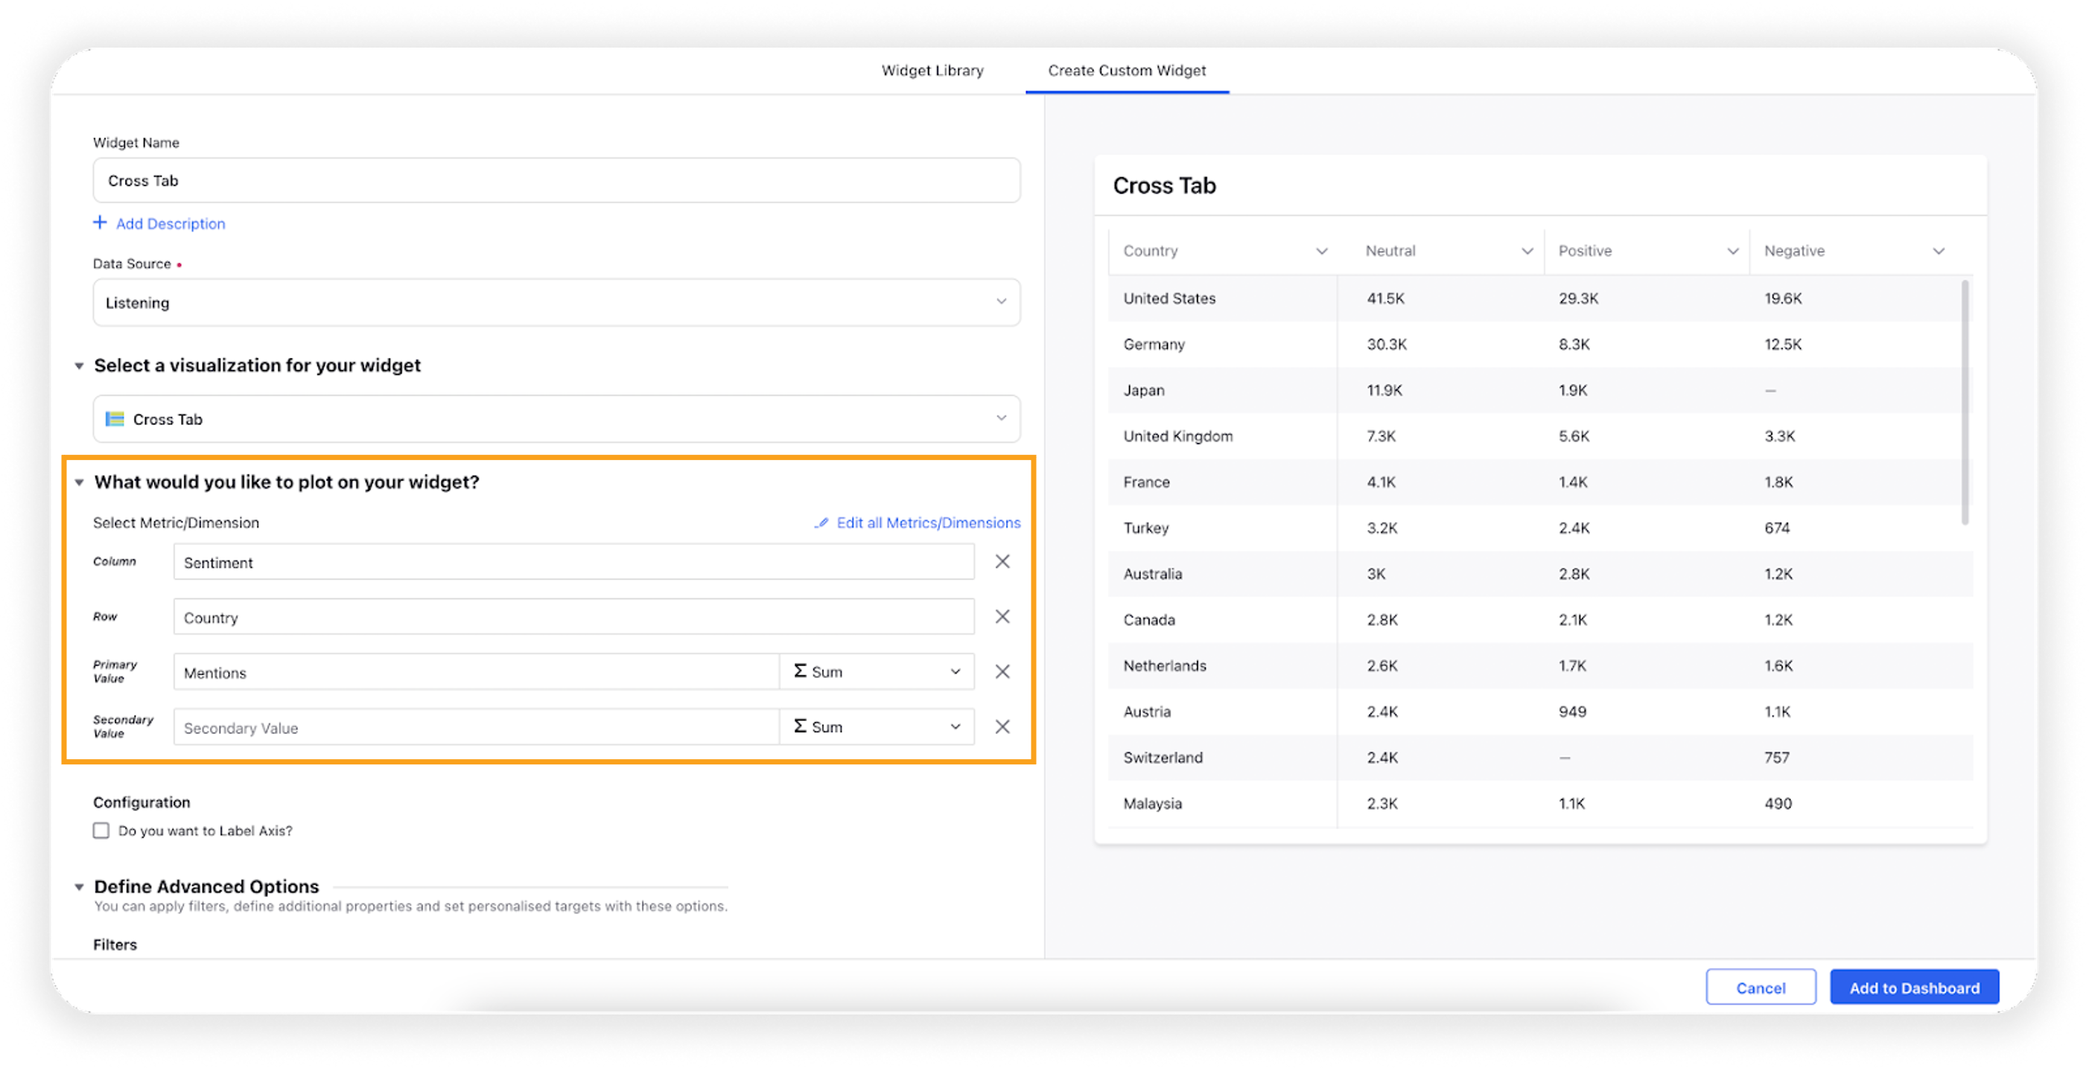Click the plus icon next to Add Description

coord(100,222)
